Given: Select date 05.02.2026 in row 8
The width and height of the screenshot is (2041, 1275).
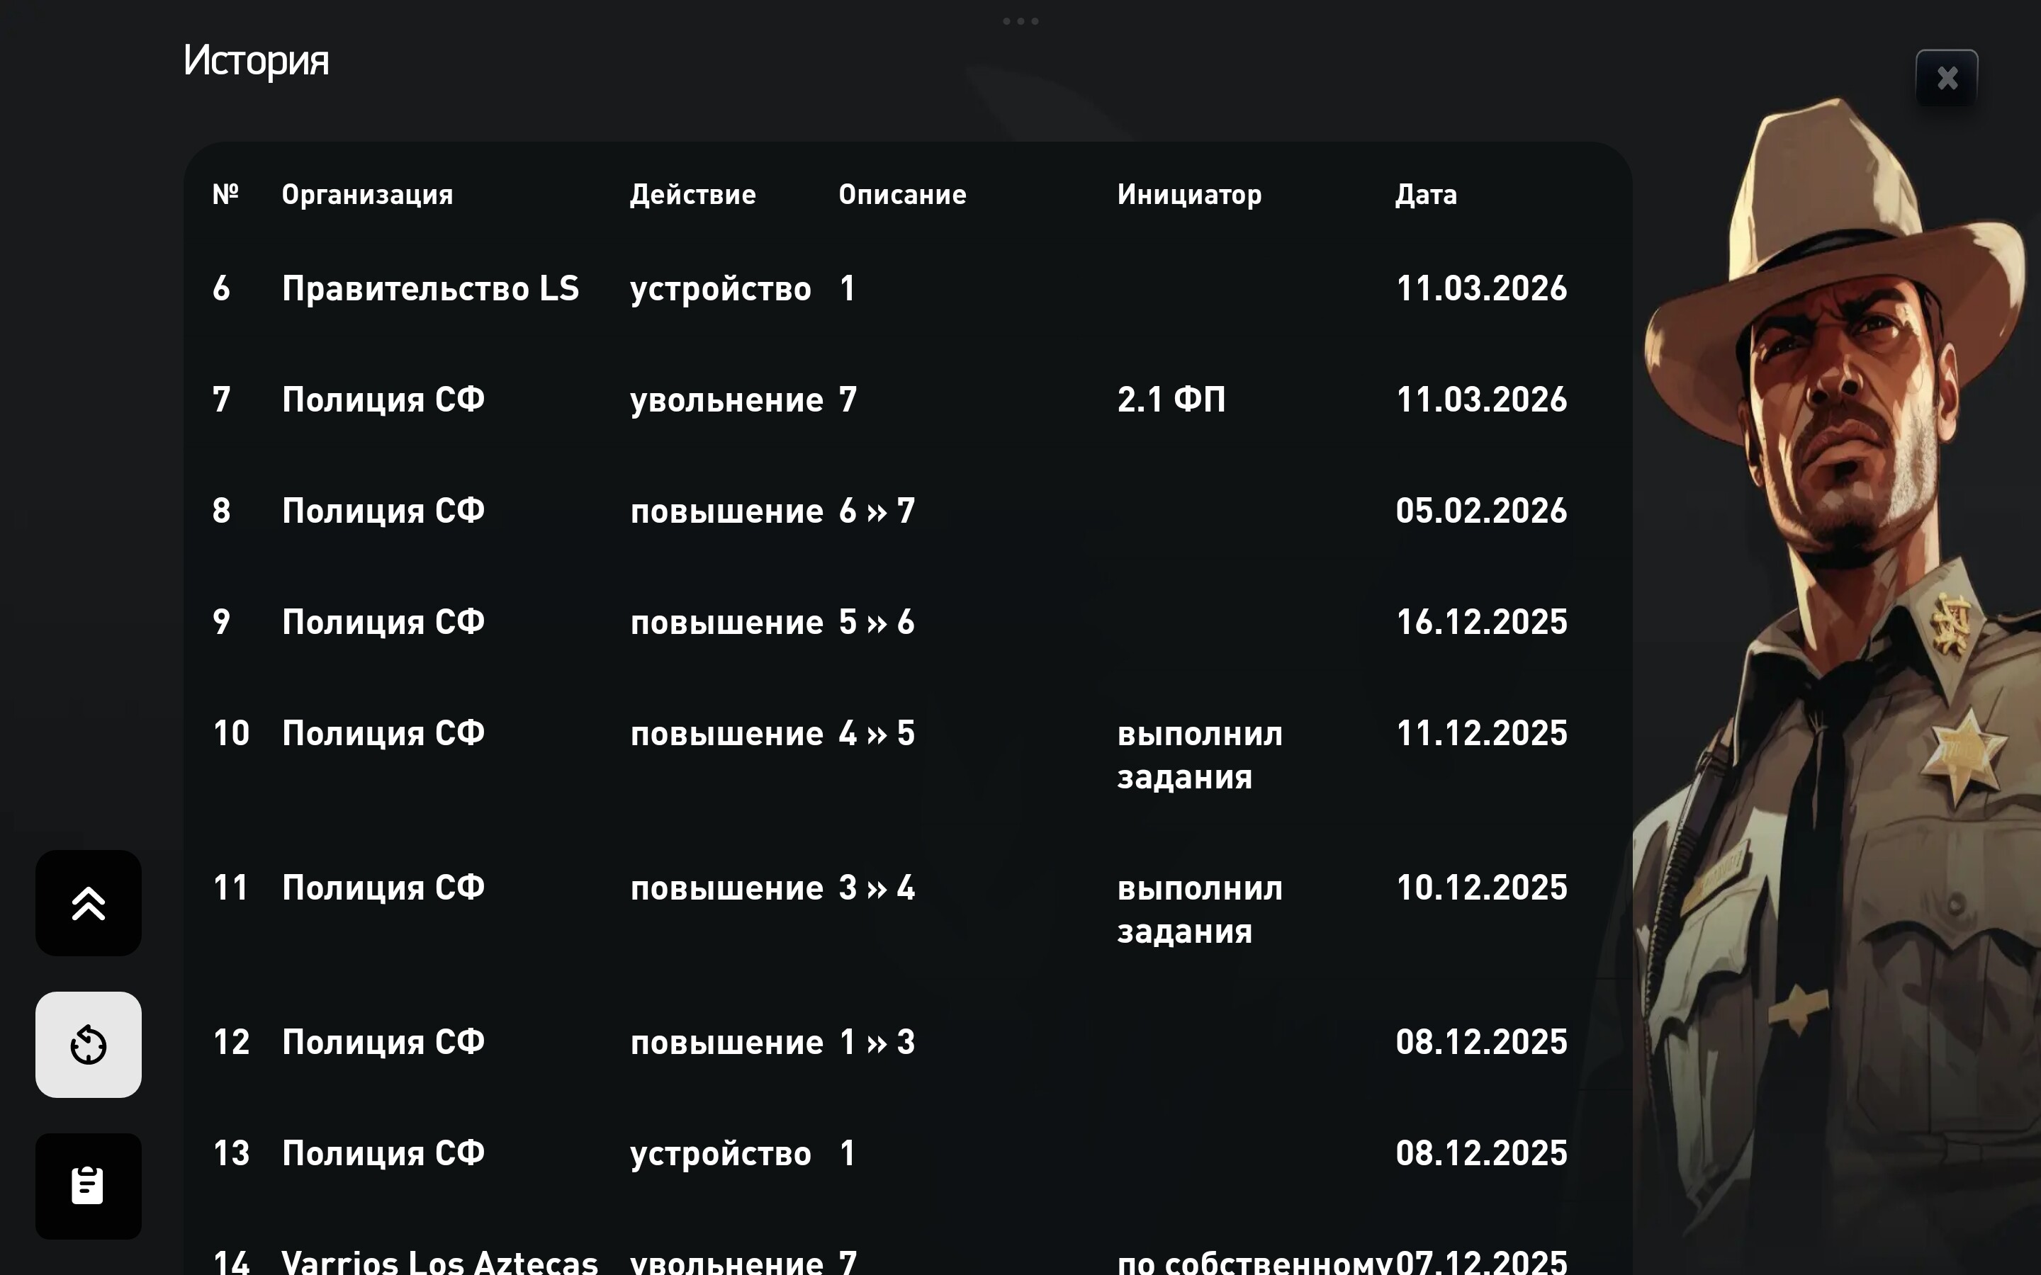Looking at the screenshot, I should tap(1481, 511).
